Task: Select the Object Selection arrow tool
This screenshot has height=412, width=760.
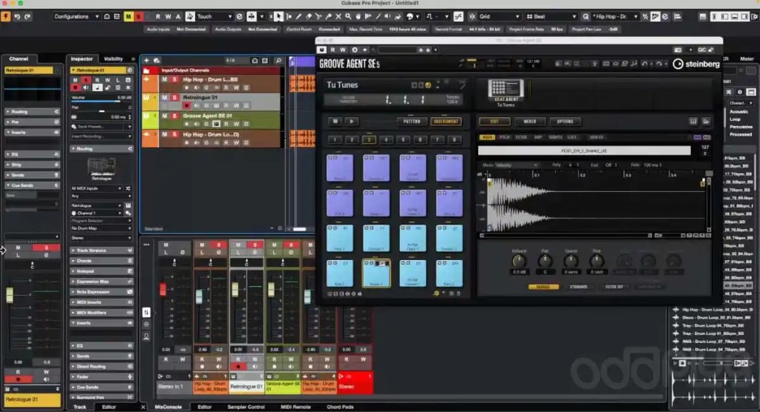Action: pyautogui.click(x=278, y=16)
